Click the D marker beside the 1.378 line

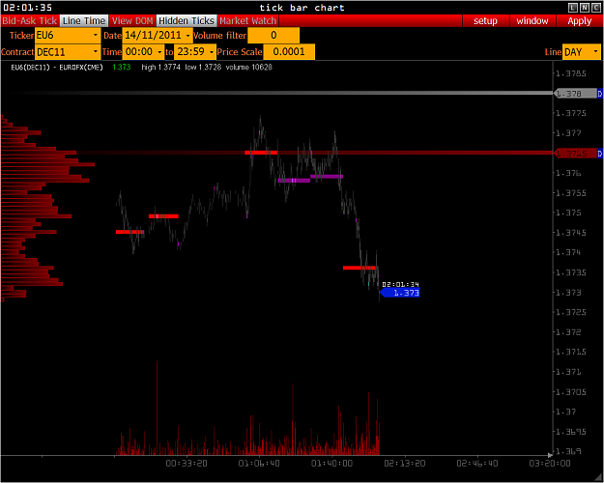[600, 93]
